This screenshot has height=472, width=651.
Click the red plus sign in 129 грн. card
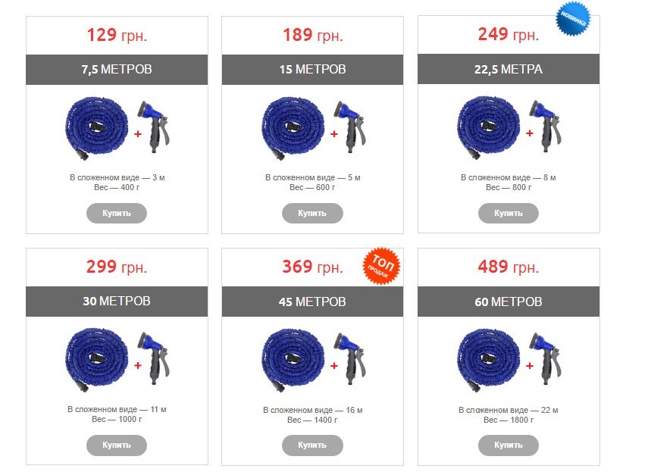[x=138, y=133]
